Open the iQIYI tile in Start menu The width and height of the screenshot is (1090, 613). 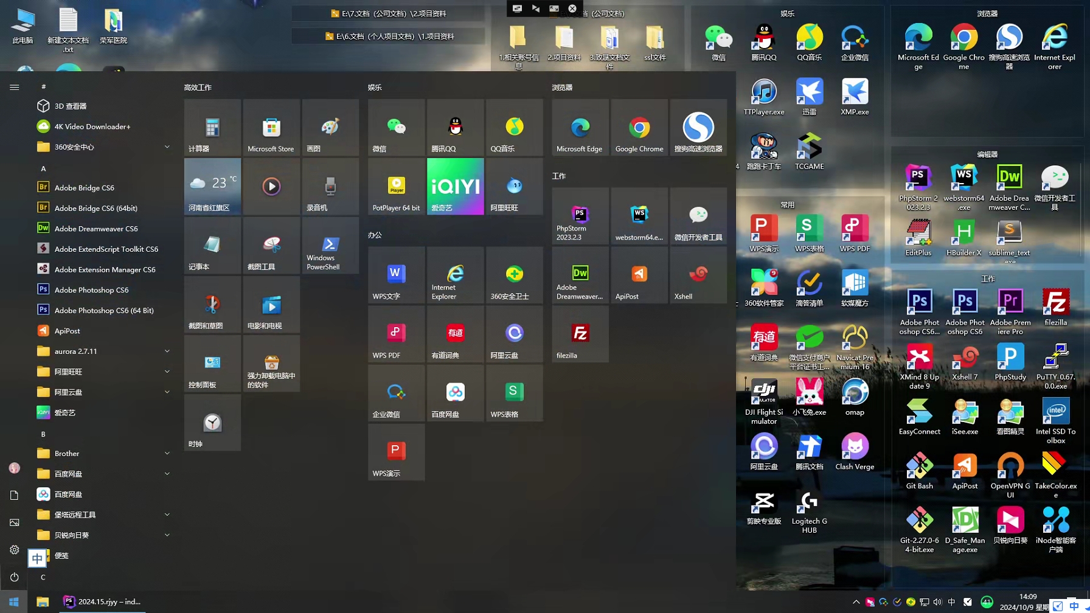tap(455, 186)
